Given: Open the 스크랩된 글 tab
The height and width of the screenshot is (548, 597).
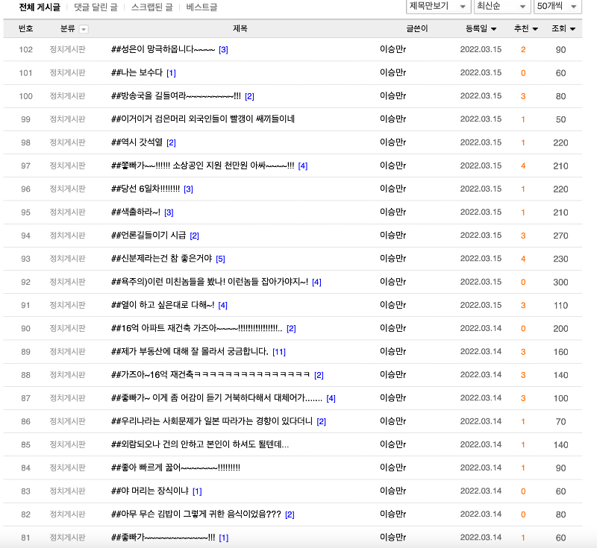Looking at the screenshot, I should 151,7.
